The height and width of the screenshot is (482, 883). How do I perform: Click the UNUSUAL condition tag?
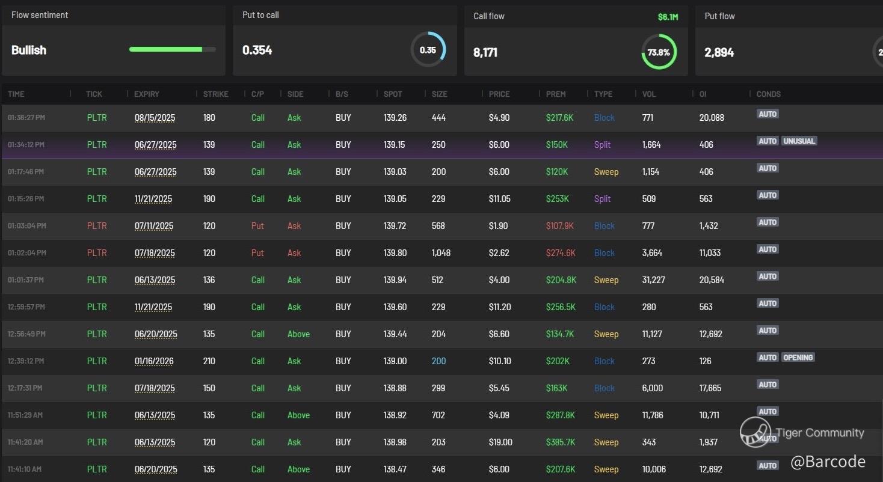tap(799, 141)
